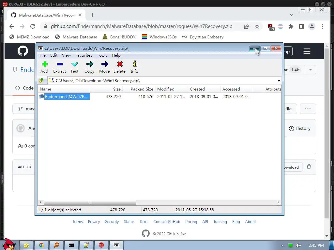Open the Dev-C++ taskbar icon
The image size is (334, 250).
101,245
